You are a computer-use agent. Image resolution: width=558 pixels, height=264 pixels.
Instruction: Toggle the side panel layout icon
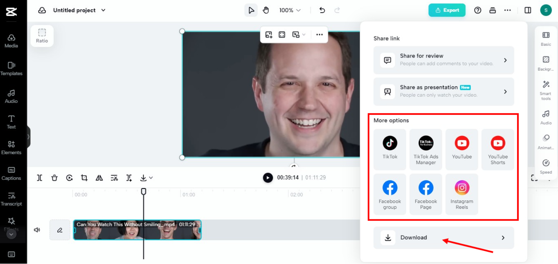(x=528, y=10)
